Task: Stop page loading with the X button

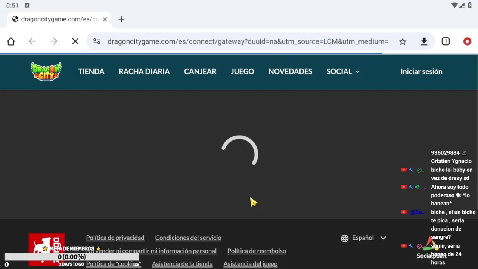Action: coord(75,41)
